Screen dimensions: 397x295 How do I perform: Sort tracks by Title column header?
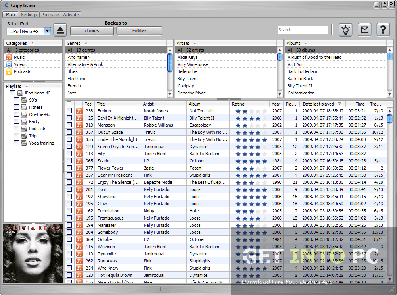pyautogui.click(x=118, y=104)
